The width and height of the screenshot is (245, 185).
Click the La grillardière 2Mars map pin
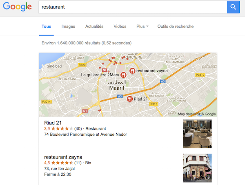[123, 75]
